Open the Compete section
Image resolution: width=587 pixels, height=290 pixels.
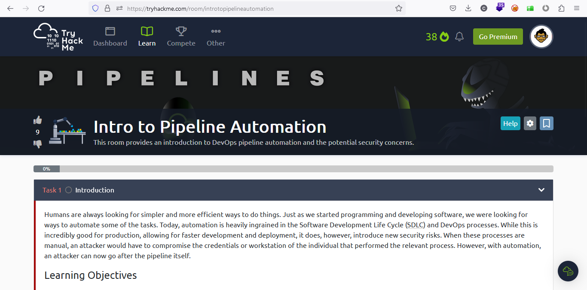point(181,37)
